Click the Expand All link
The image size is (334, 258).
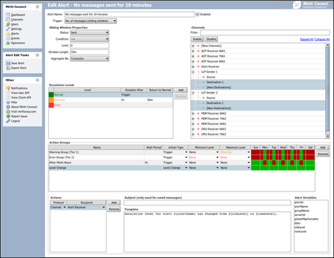[x=307, y=40]
